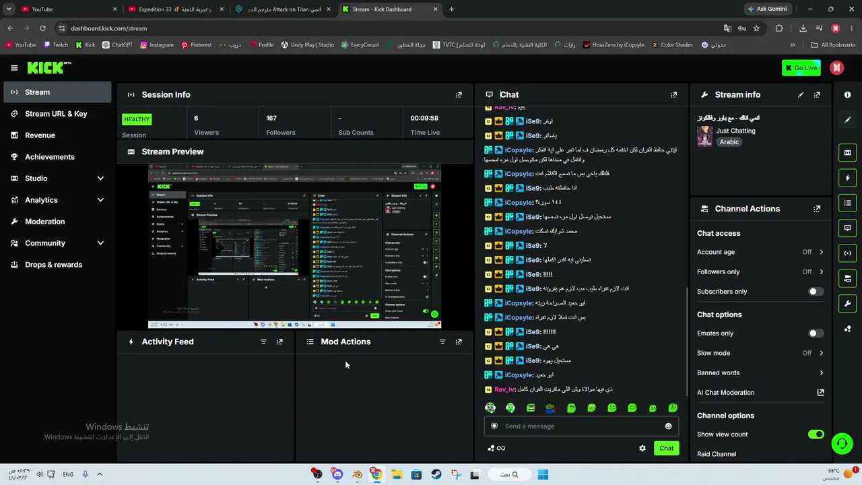Pop out the Mod Actions panel
This screenshot has height=485, width=862.
pyautogui.click(x=459, y=342)
